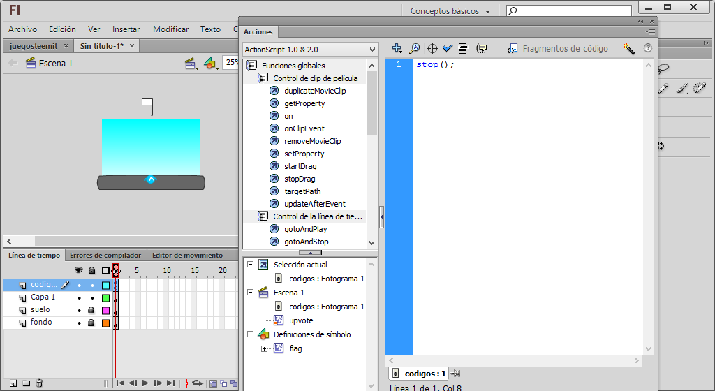This screenshot has height=391, width=715.
Task: Click the stage zoom percentage field
Action: [230, 62]
